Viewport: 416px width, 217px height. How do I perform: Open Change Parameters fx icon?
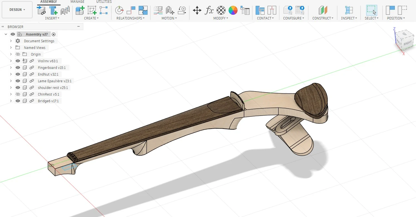209,10
